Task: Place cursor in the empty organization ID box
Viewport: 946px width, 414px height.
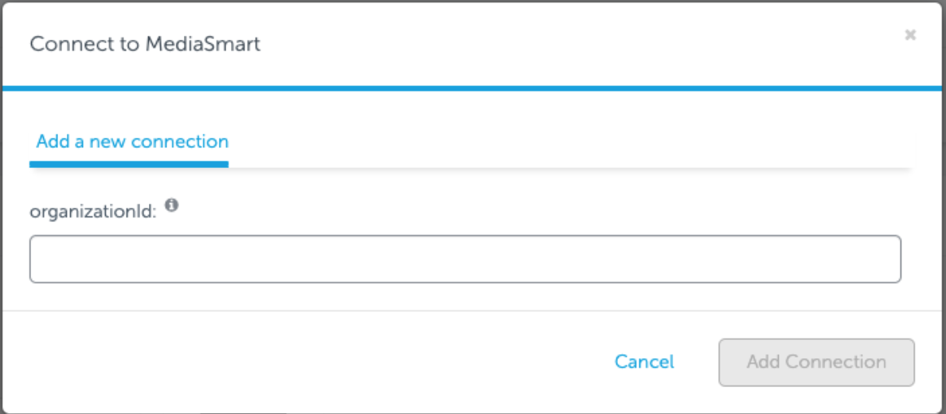Action: coord(465,259)
